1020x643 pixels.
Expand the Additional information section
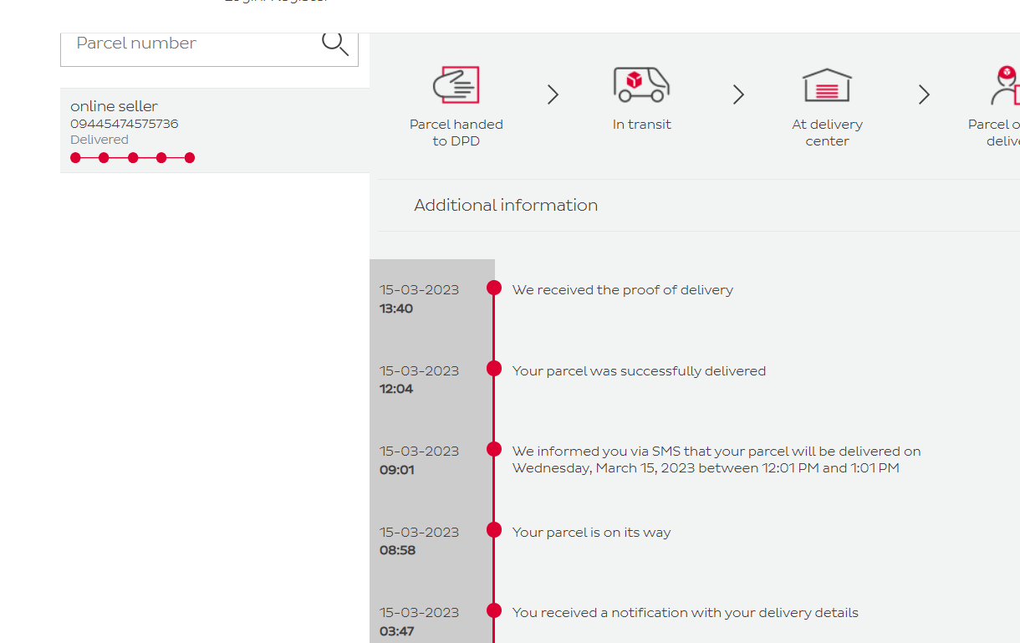click(x=506, y=206)
